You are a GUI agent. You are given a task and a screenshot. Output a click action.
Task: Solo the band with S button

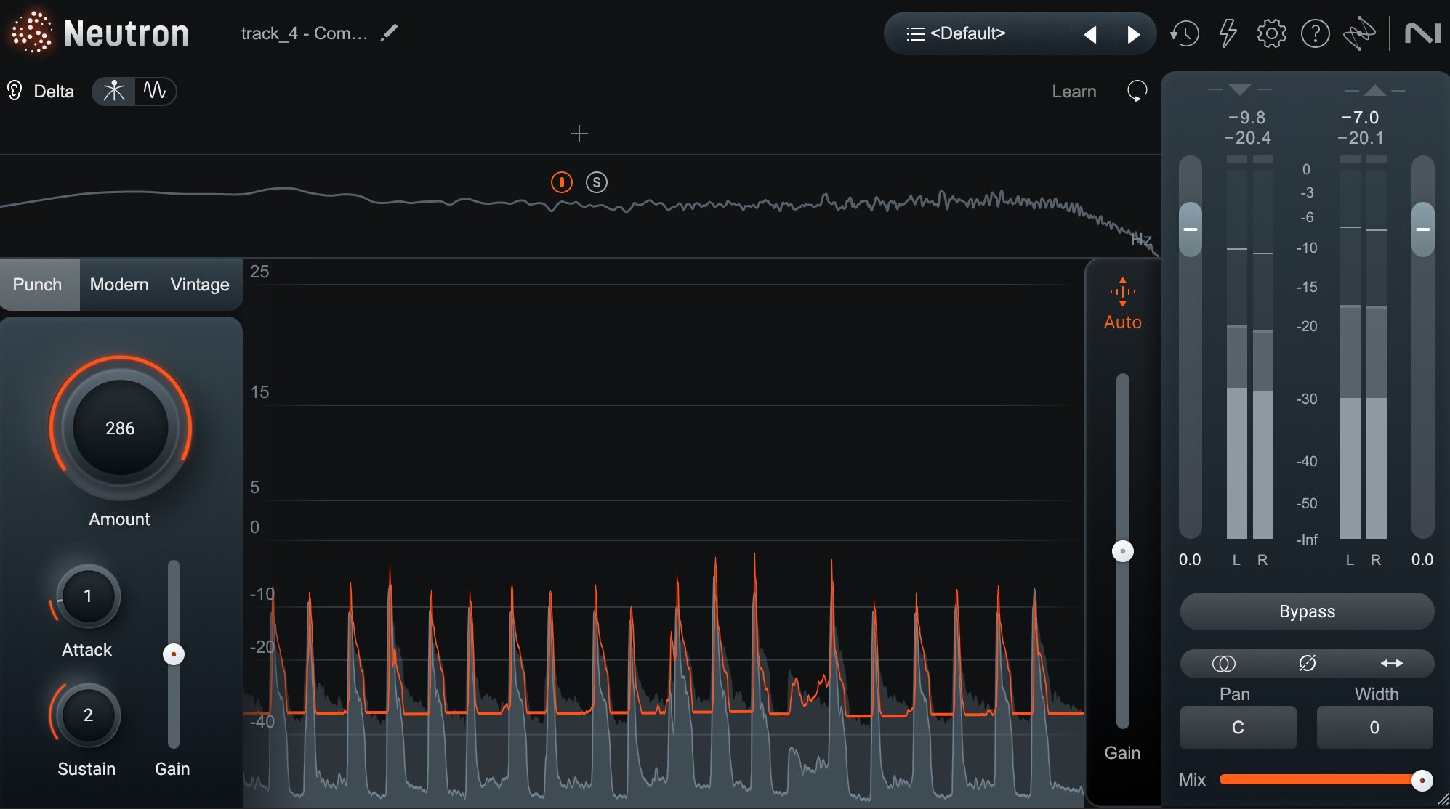596,182
